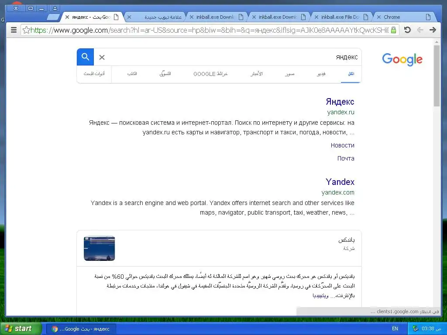Close the inkball.exe File Do tab
This screenshot has height=335, width=447.
316,17
